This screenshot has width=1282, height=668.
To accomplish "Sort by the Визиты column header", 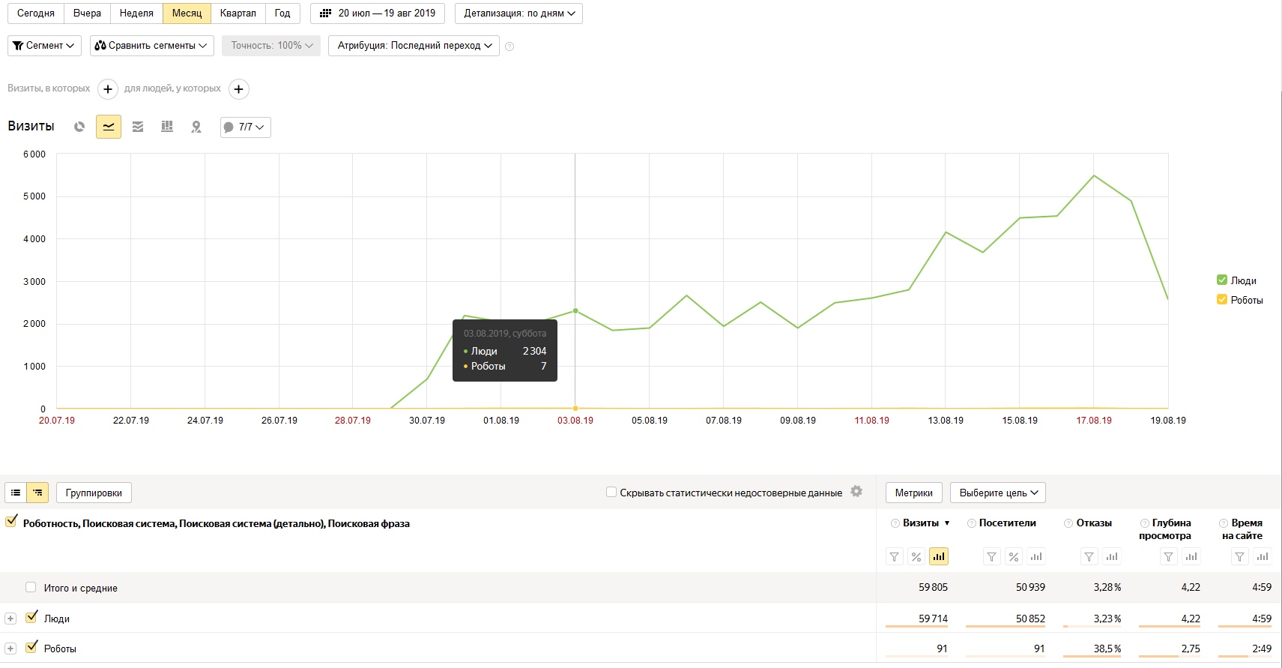I will coord(921,523).
